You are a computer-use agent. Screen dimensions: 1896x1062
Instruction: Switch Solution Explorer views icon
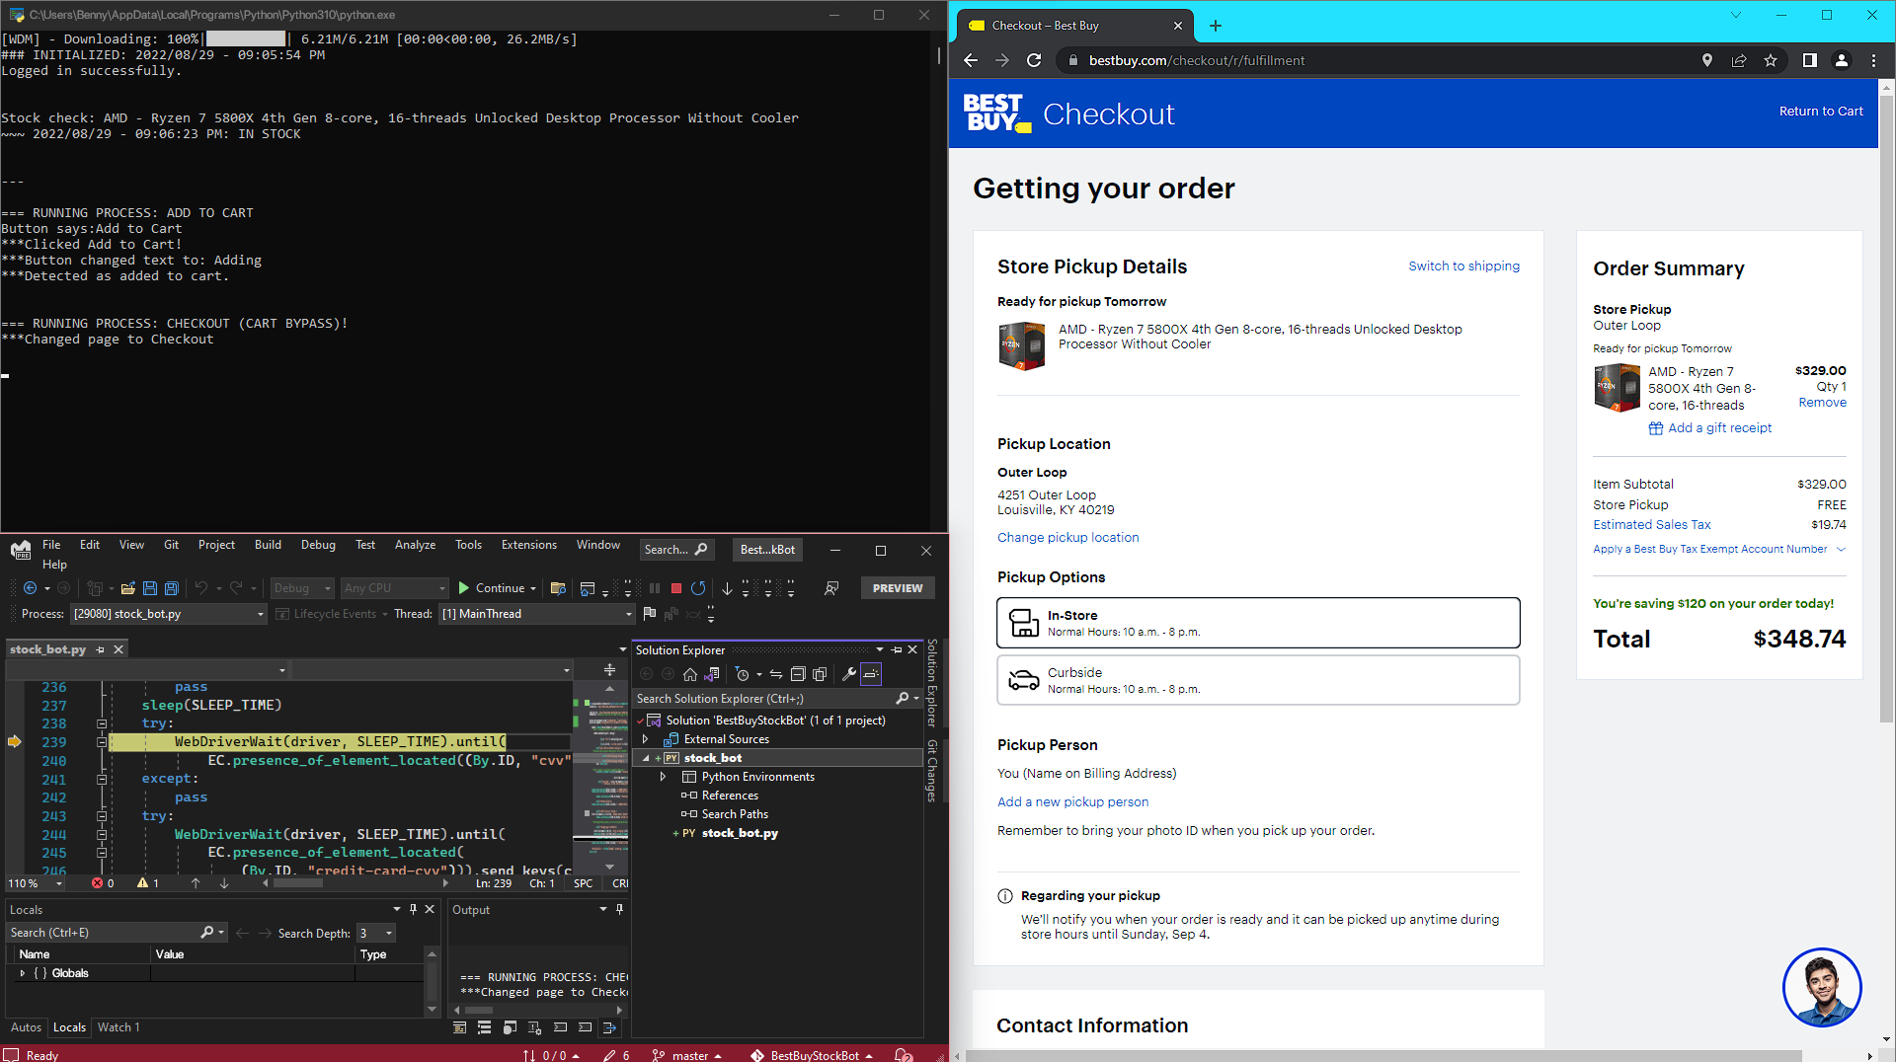pyautogui.click(x=712, y=674)
